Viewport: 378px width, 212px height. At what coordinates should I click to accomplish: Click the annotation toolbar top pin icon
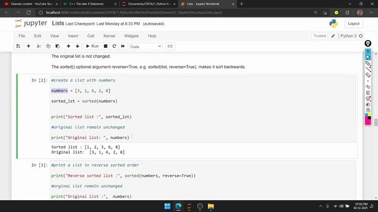368,43
